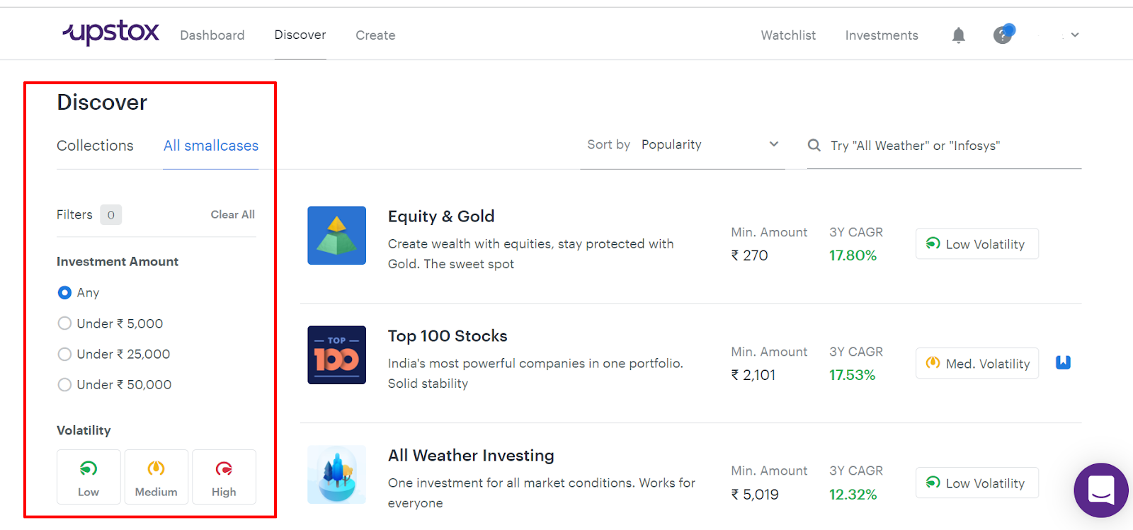The width and height of the screenshot is (1133, 530).
Task: Click the Upstox logo
Action: click(x=111, y=33)
